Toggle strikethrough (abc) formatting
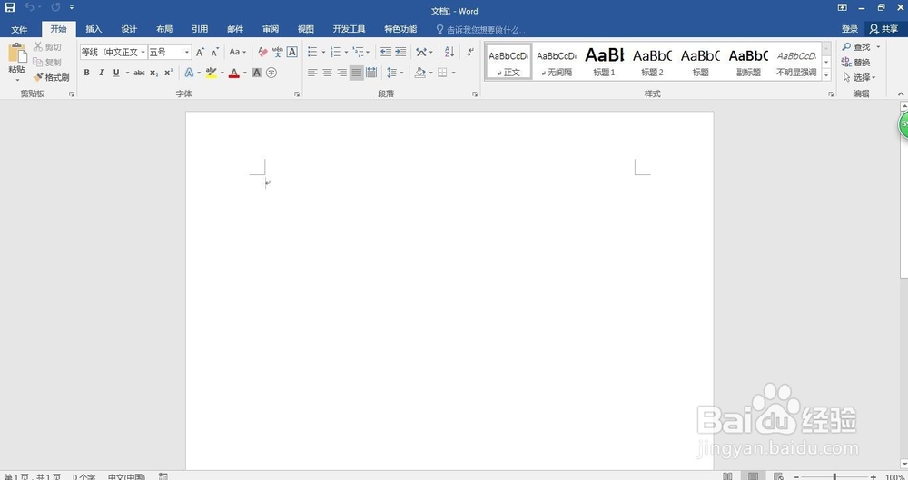Image resolution: width=908 pixels, height=480 pixels. pos(139,73)
